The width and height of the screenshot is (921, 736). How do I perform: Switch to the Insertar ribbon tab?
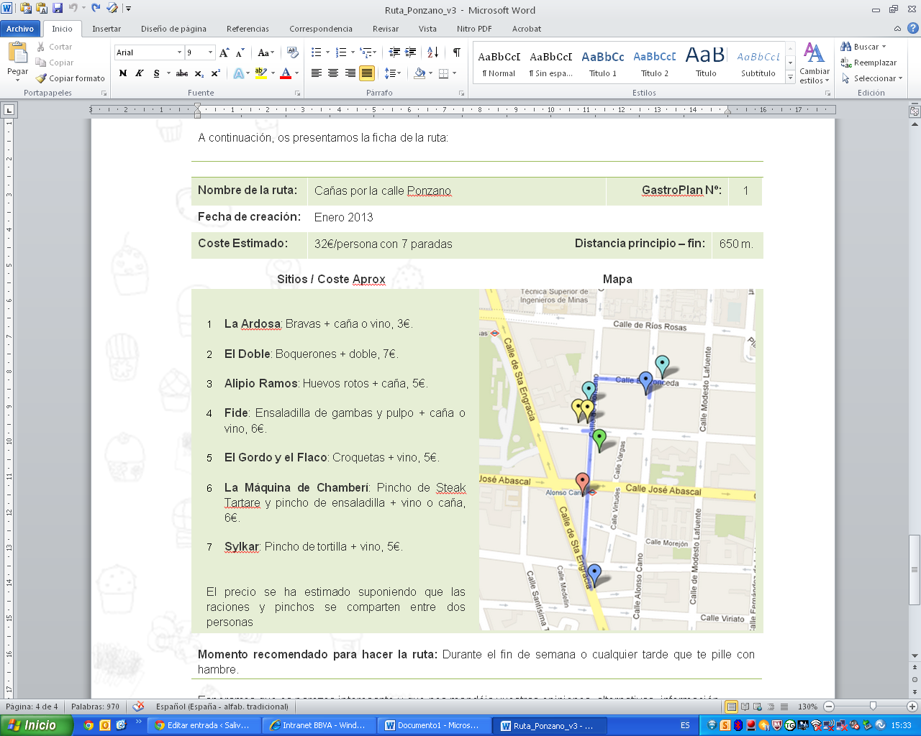(106, 29)
